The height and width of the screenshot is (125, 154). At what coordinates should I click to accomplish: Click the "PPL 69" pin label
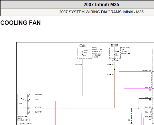tap(148, 88)
